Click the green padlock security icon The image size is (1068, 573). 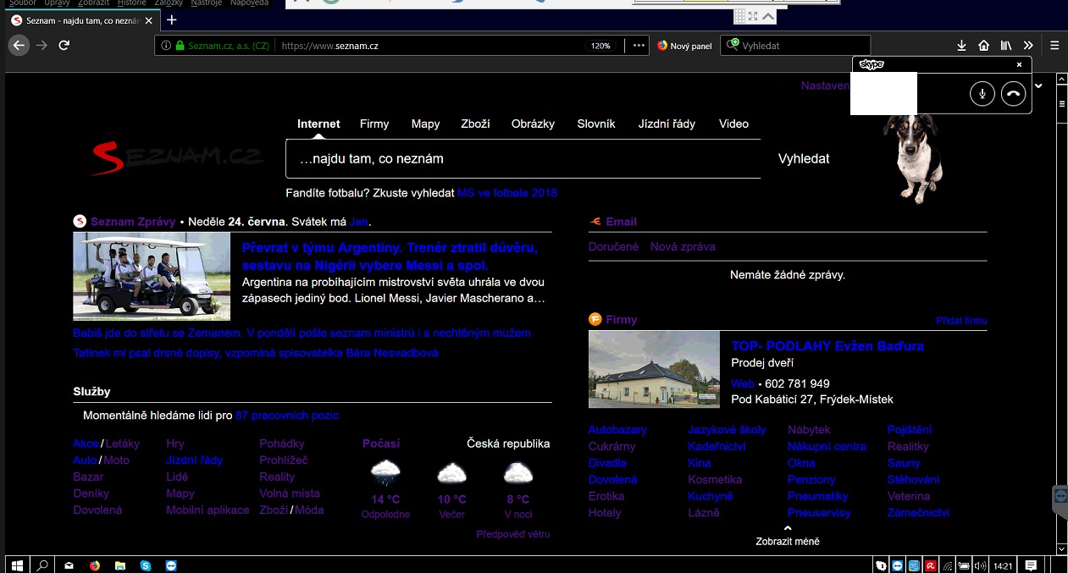[180, 46]
